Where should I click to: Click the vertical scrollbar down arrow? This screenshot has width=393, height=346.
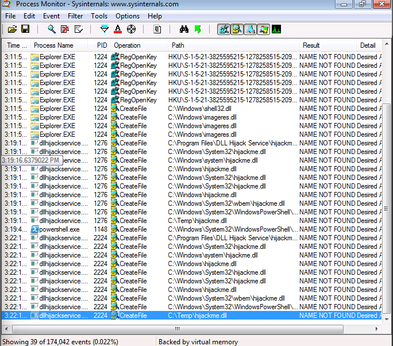(387, 320)
